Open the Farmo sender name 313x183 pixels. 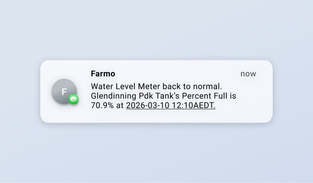(x=103, y=74)
